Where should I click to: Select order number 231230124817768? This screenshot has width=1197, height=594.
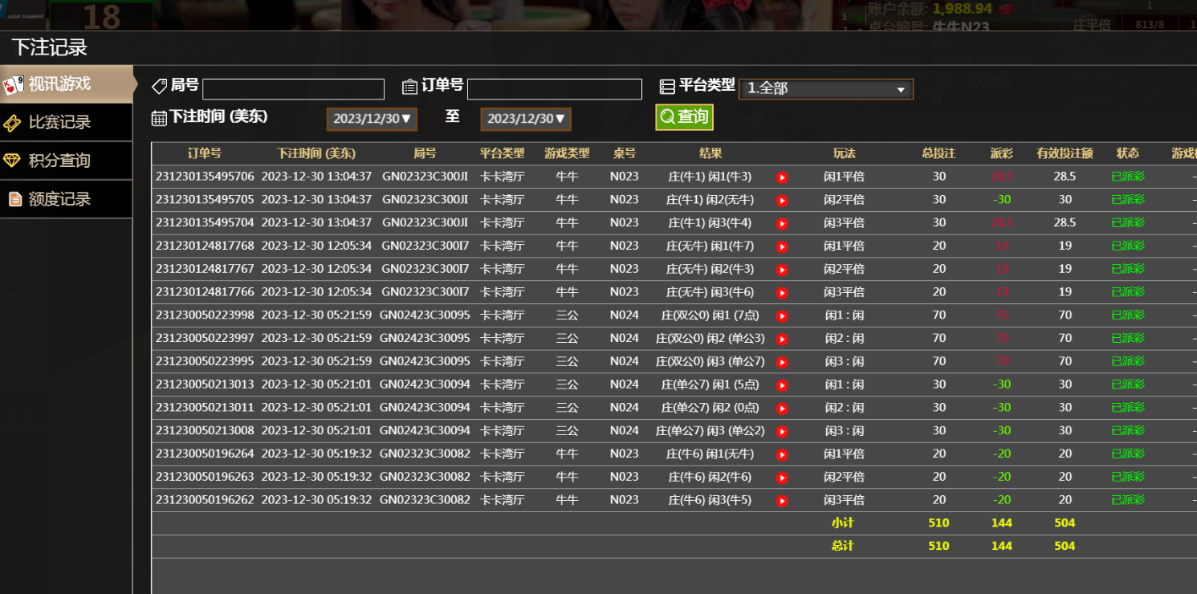click(x=205, y=246)
